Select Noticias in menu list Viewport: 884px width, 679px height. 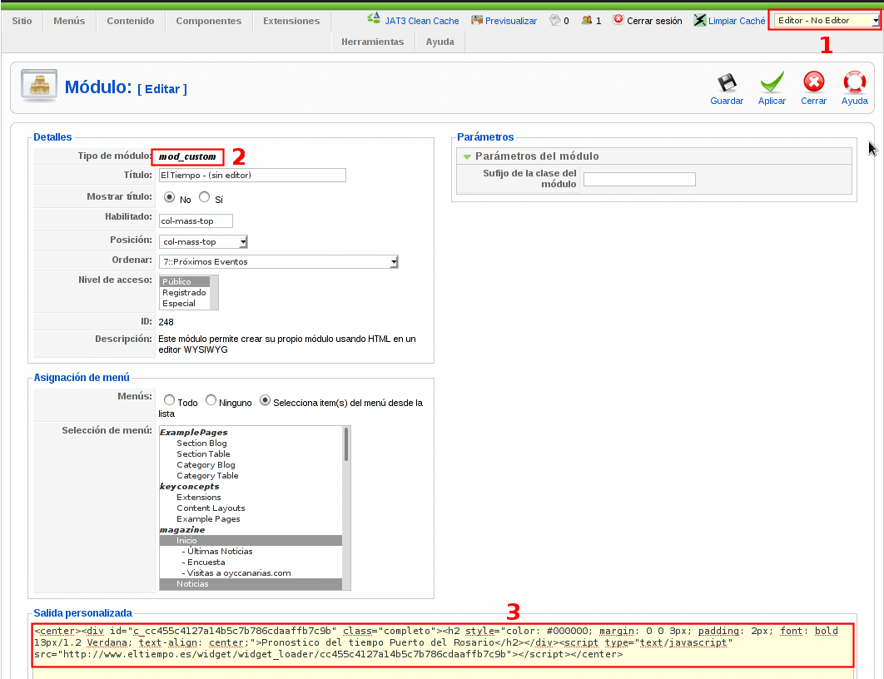pyautogui.click(x=251, y=584)
